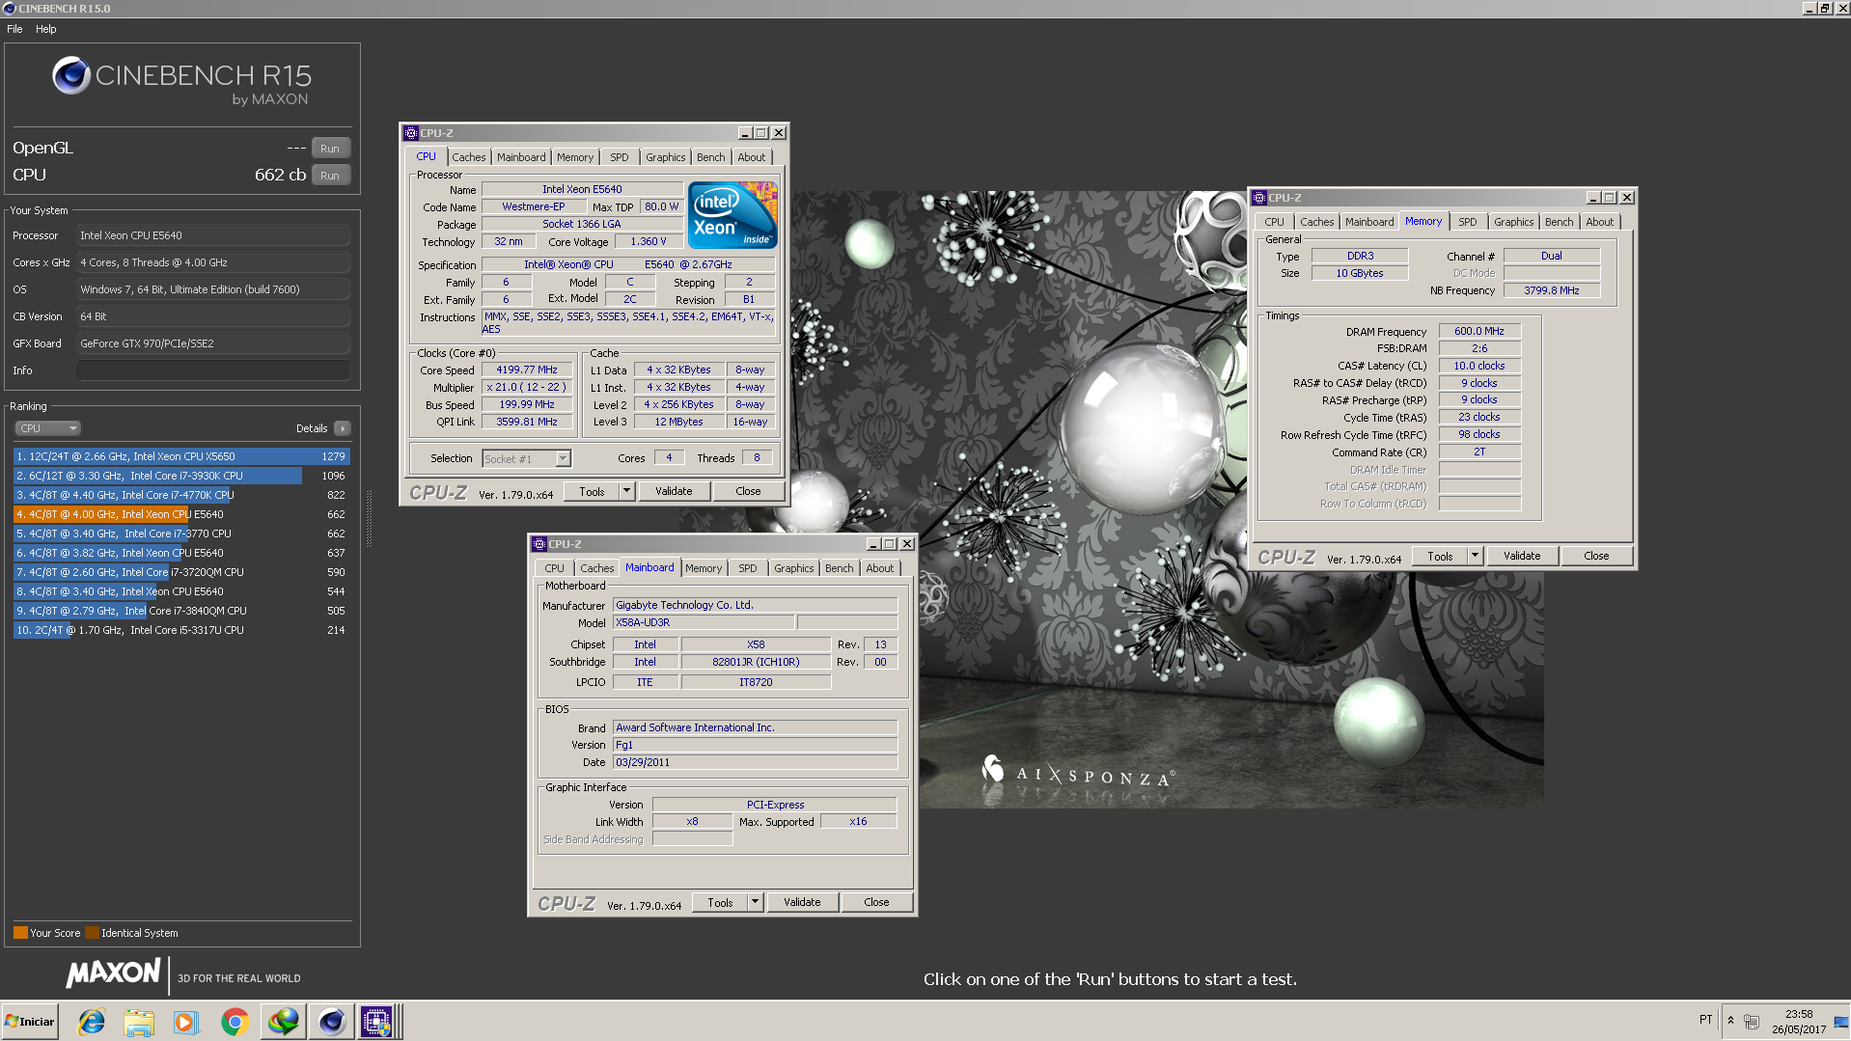1851x1041 pixels.
Task: Click Validate in CPU tab window
Action: pyautogui.click(x=674, y=491)
